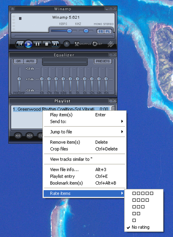Click the Previous track button
173x237 pixels.
click(20, 44)
